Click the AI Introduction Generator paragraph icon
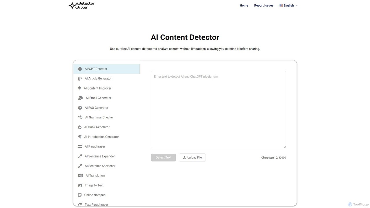Screen dimensions: 370x208 (80, 137)
